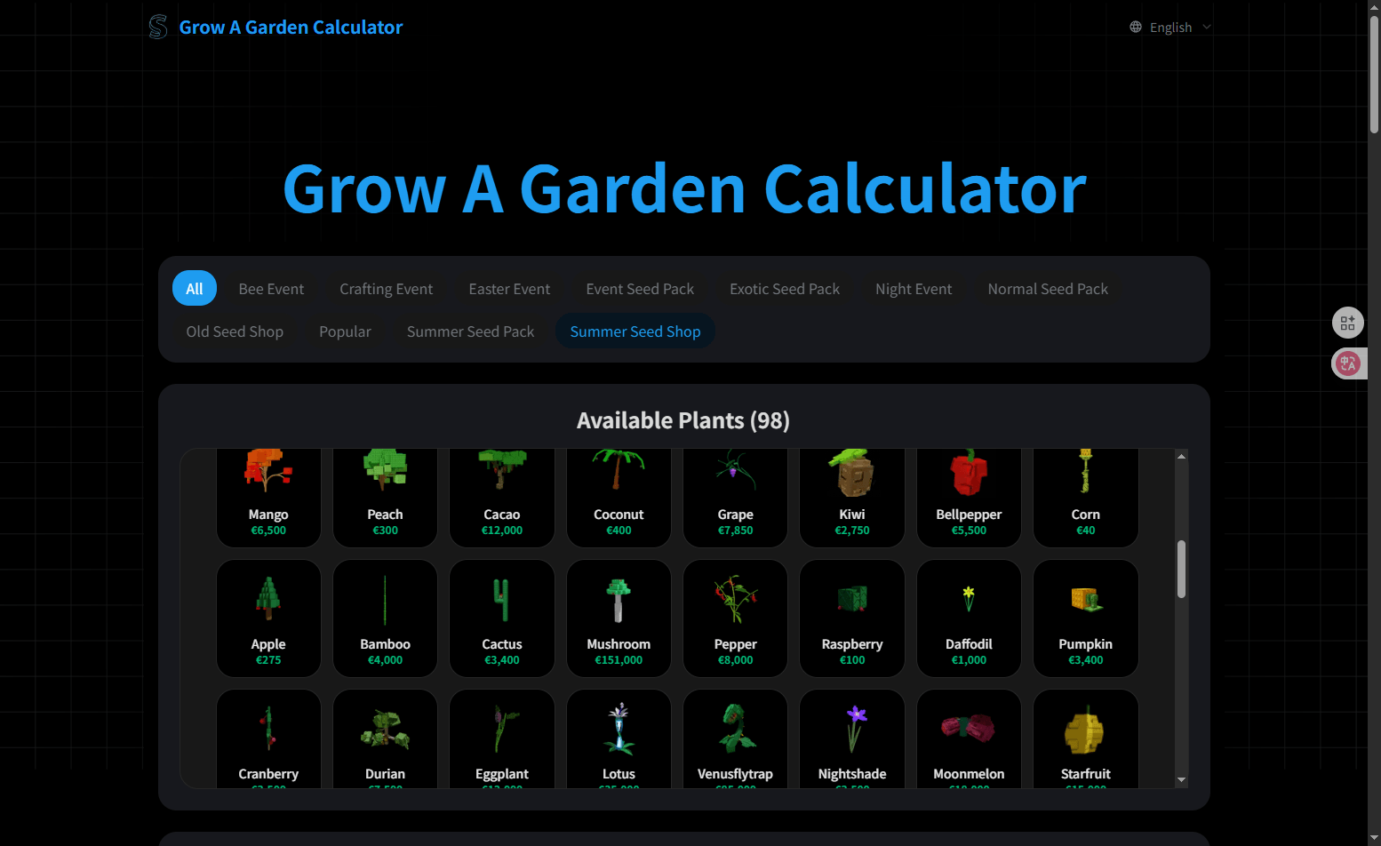Switch to Exotic Seed Pack category
The width and height of the screenshot is (1381, 846).
click(784, 289)
